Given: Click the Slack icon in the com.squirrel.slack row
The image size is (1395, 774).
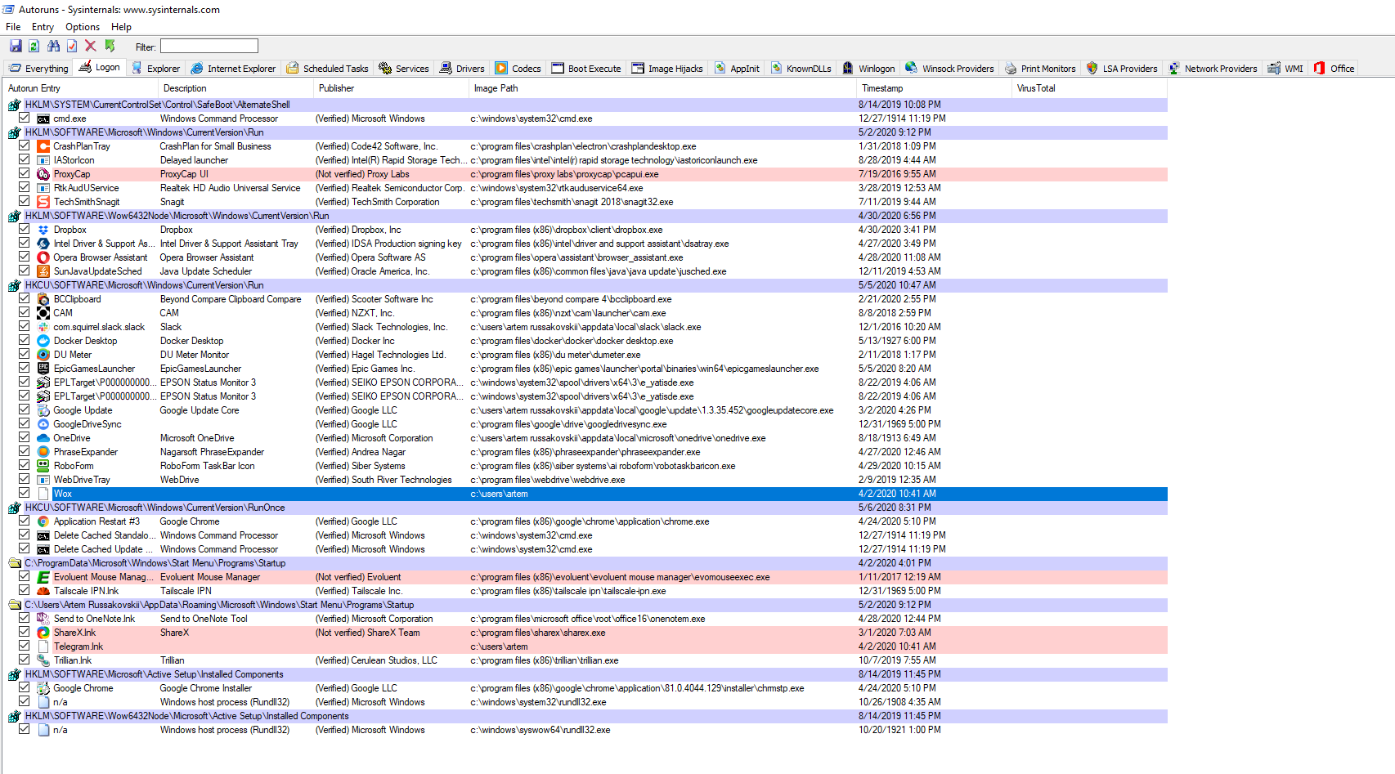Looking at the screenshot, I should (x=43, y=326).
